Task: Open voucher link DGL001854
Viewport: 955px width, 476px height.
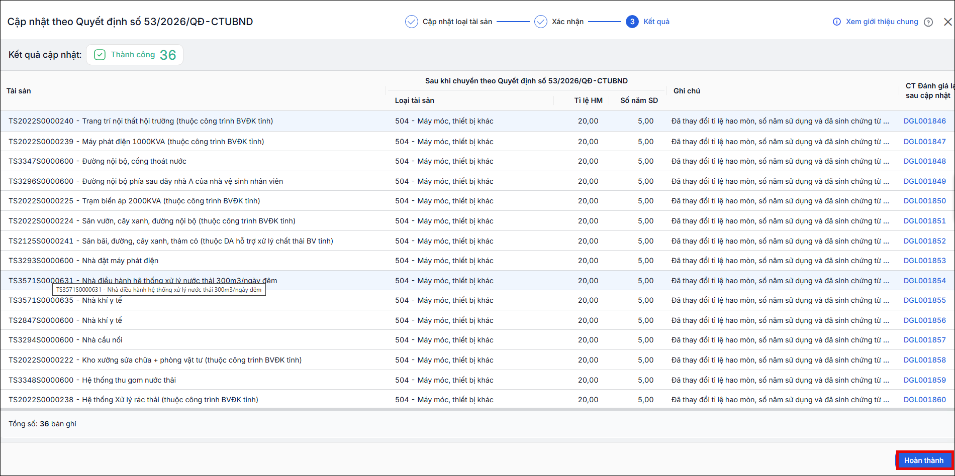Action: click(925, 281)
